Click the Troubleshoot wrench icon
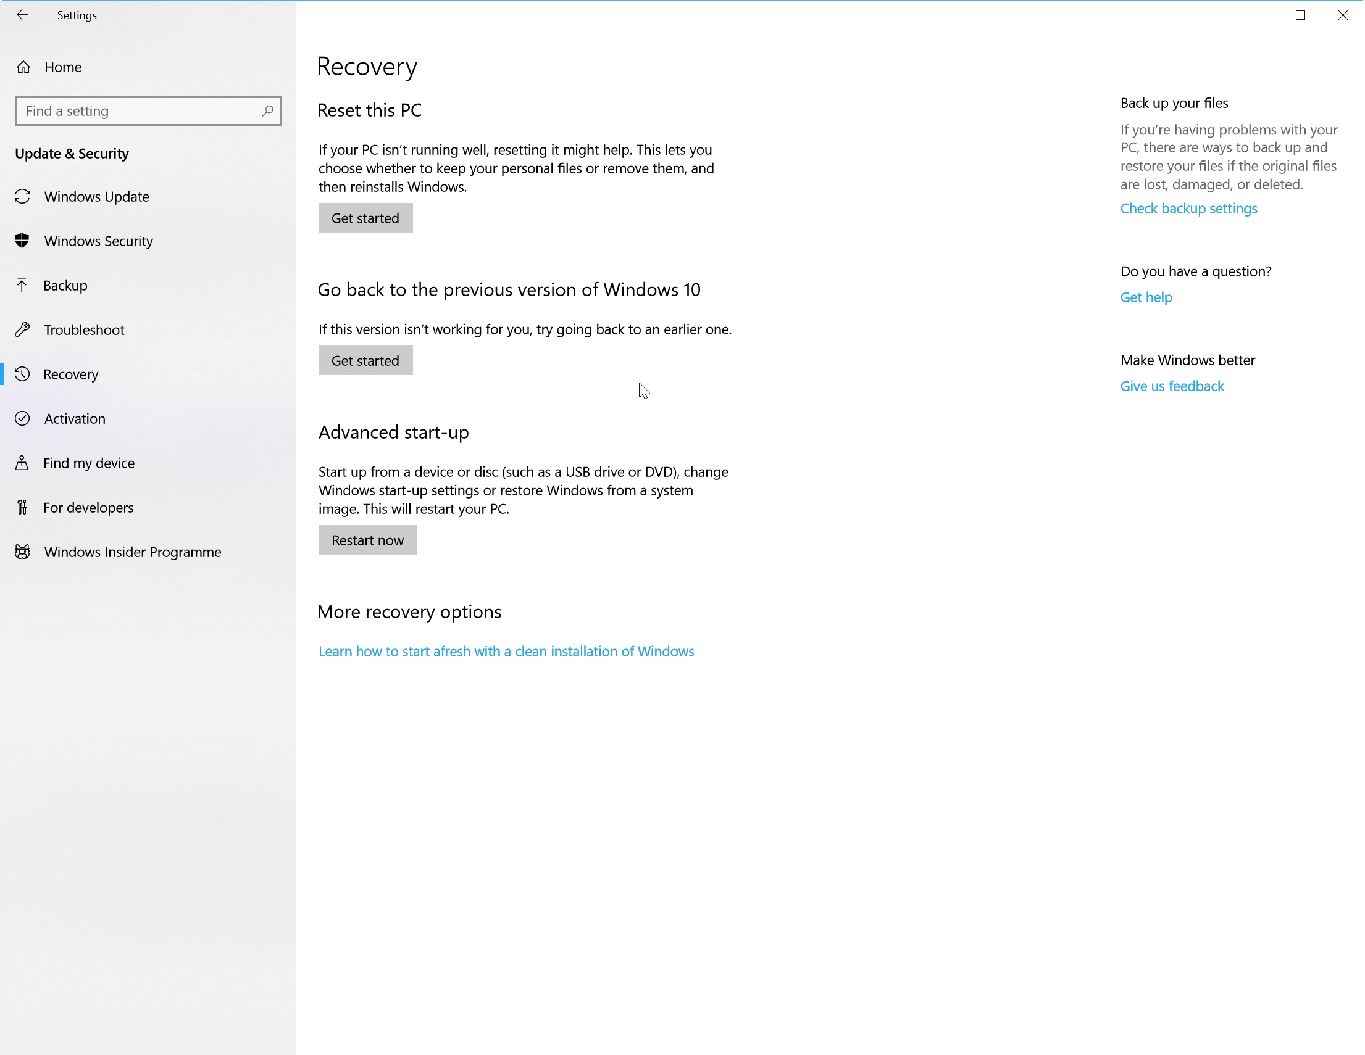This screenshot has width=1365, height=1055. (22, 329)
